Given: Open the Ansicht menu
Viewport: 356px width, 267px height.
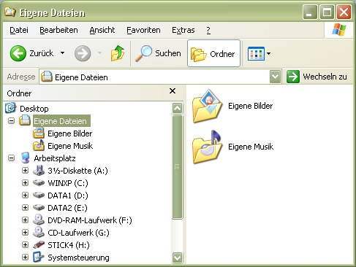Looking at the screenshot, I should point(102,30).
